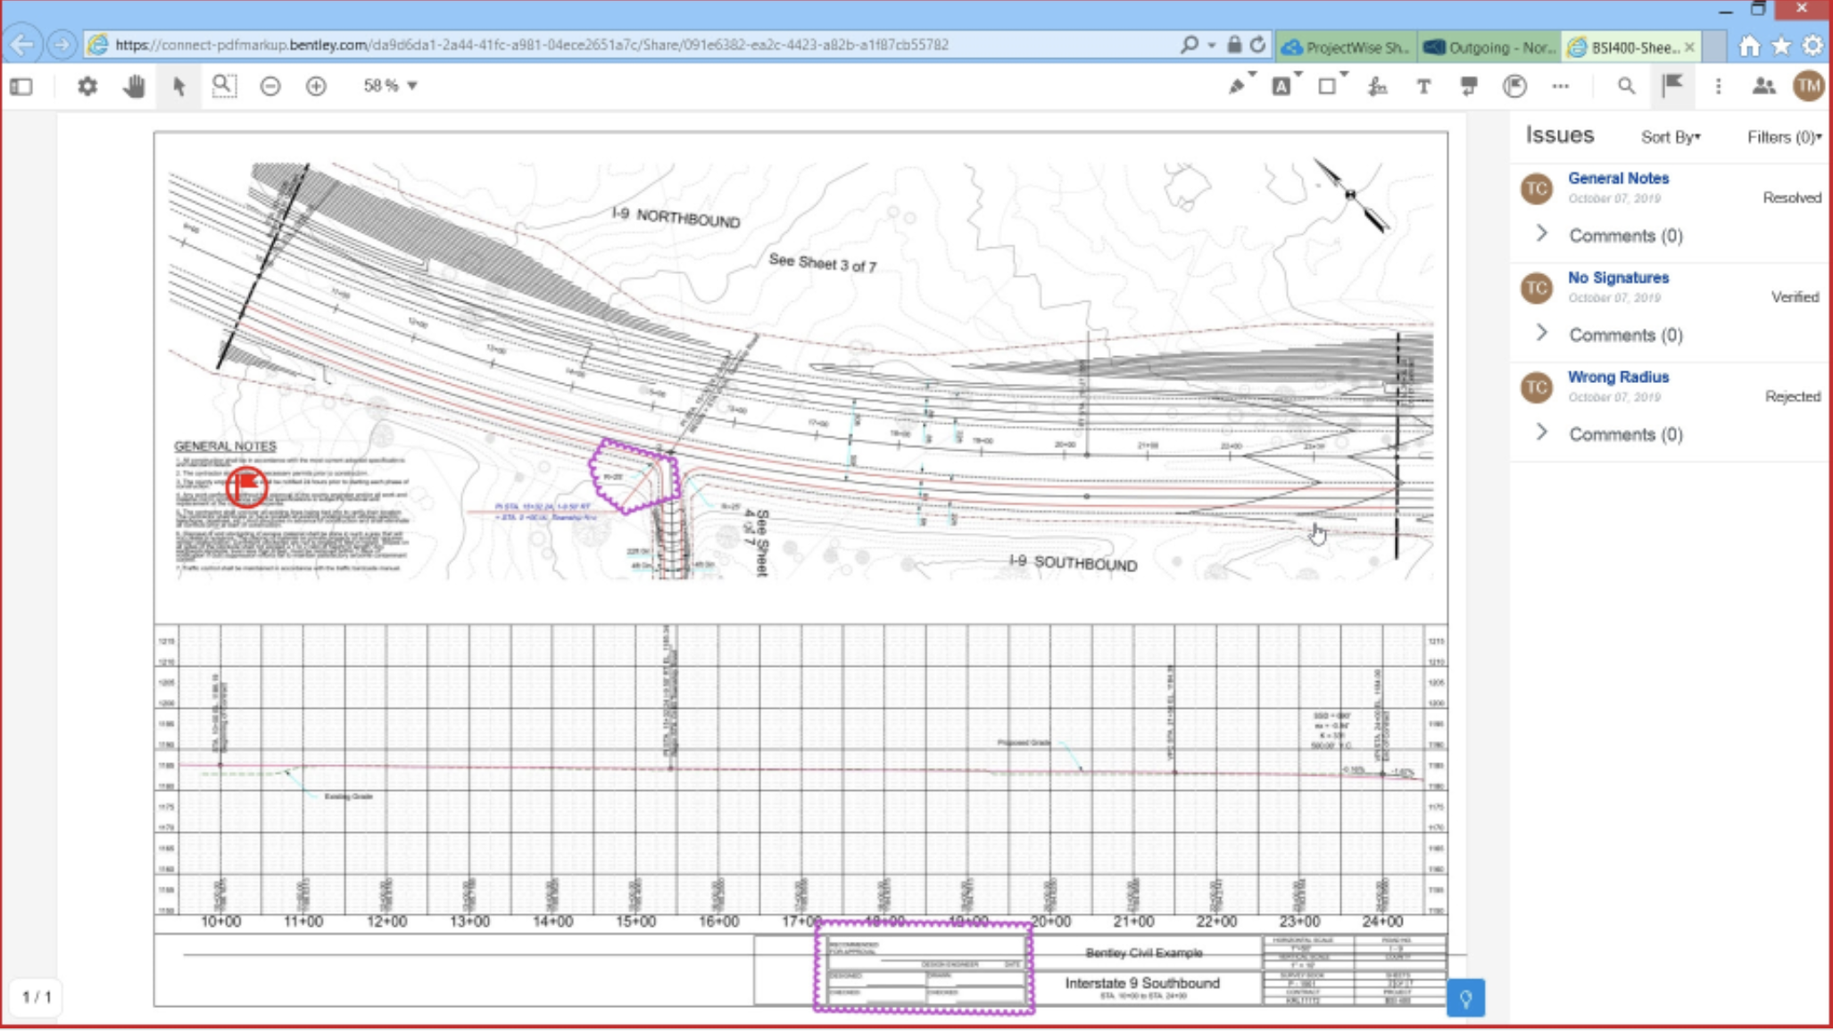Click the Resolved status label
The image size is (1833, 1032).
(x=1791, y=198)
